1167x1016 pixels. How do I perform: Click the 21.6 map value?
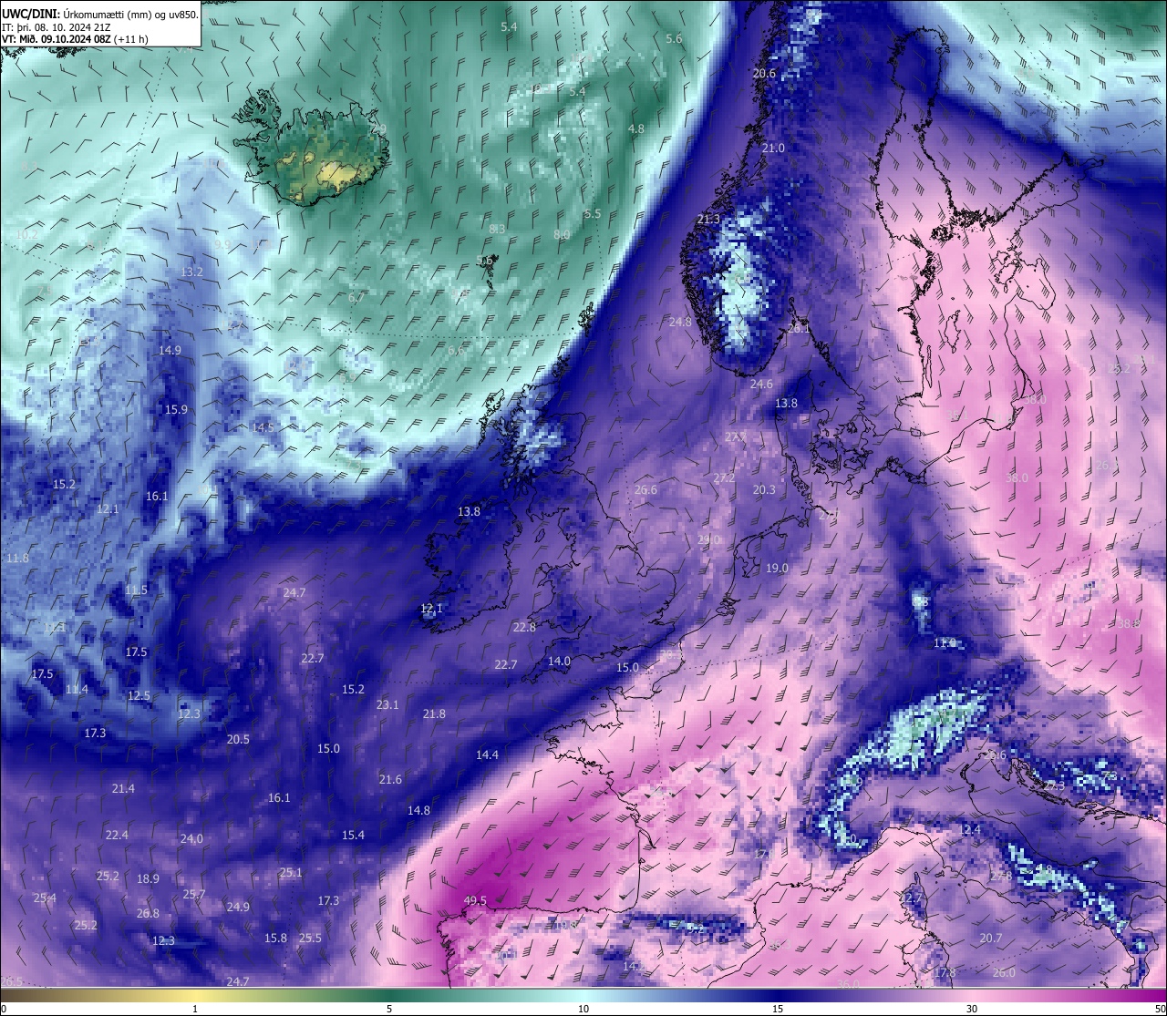390,779
